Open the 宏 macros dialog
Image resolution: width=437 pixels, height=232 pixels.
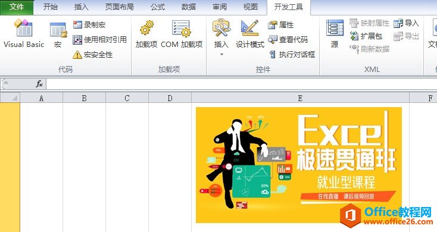58,35
